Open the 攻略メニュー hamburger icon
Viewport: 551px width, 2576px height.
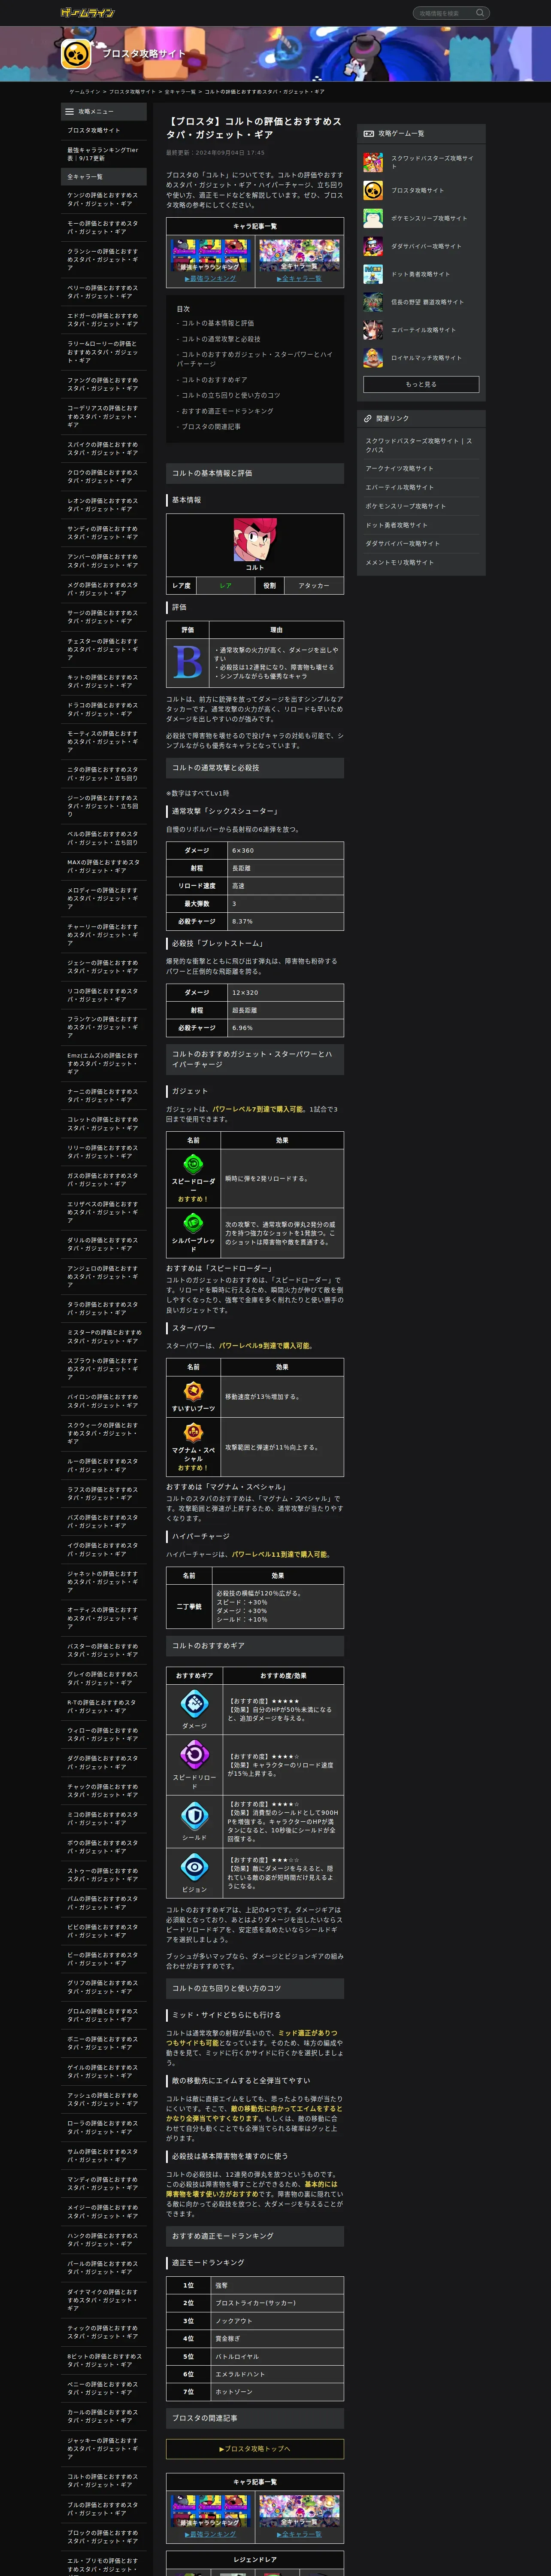coord(69,111)
